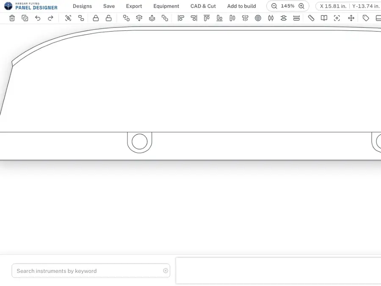Align selected objects to left edge
The width and height of the screenshot is (381, 286).
(x=181, y=18)
